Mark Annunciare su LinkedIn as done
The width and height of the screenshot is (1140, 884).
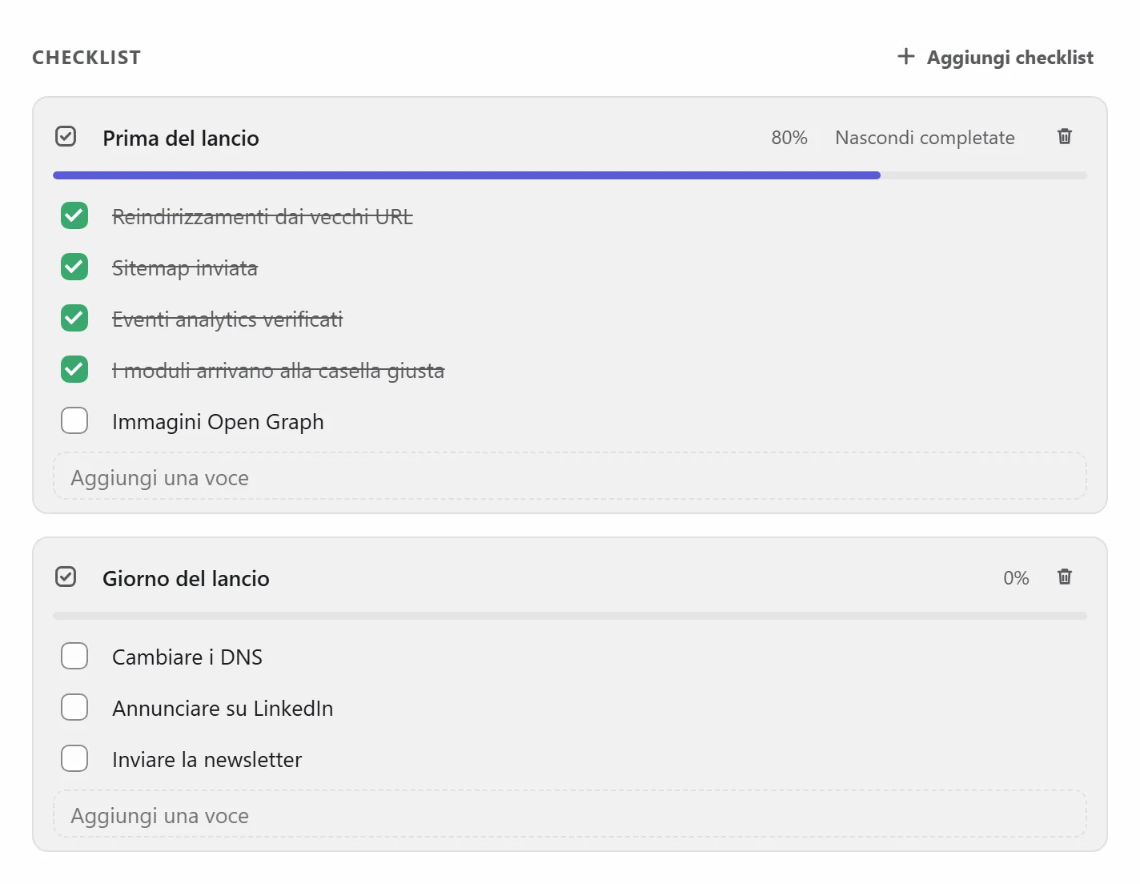(74, 707)
